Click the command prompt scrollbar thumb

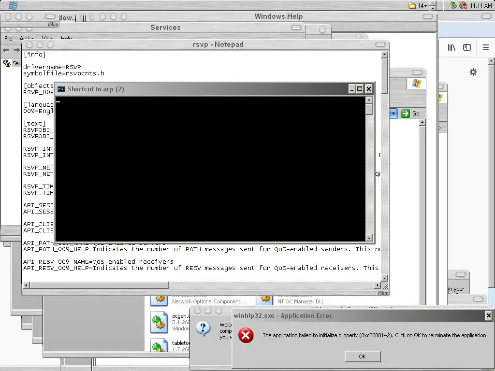tap(369, 109)
